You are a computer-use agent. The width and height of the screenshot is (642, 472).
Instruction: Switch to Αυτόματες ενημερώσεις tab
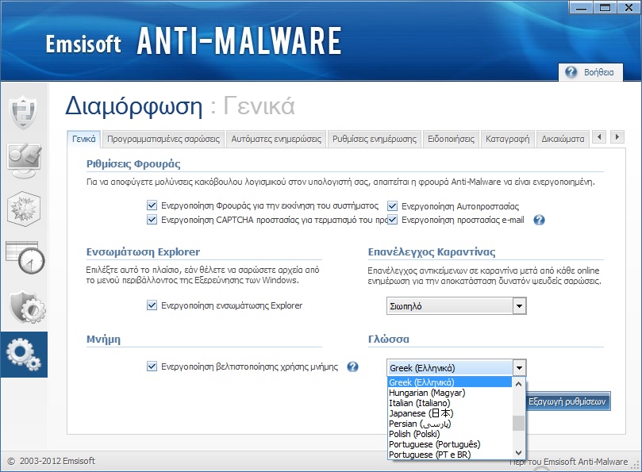276,139
